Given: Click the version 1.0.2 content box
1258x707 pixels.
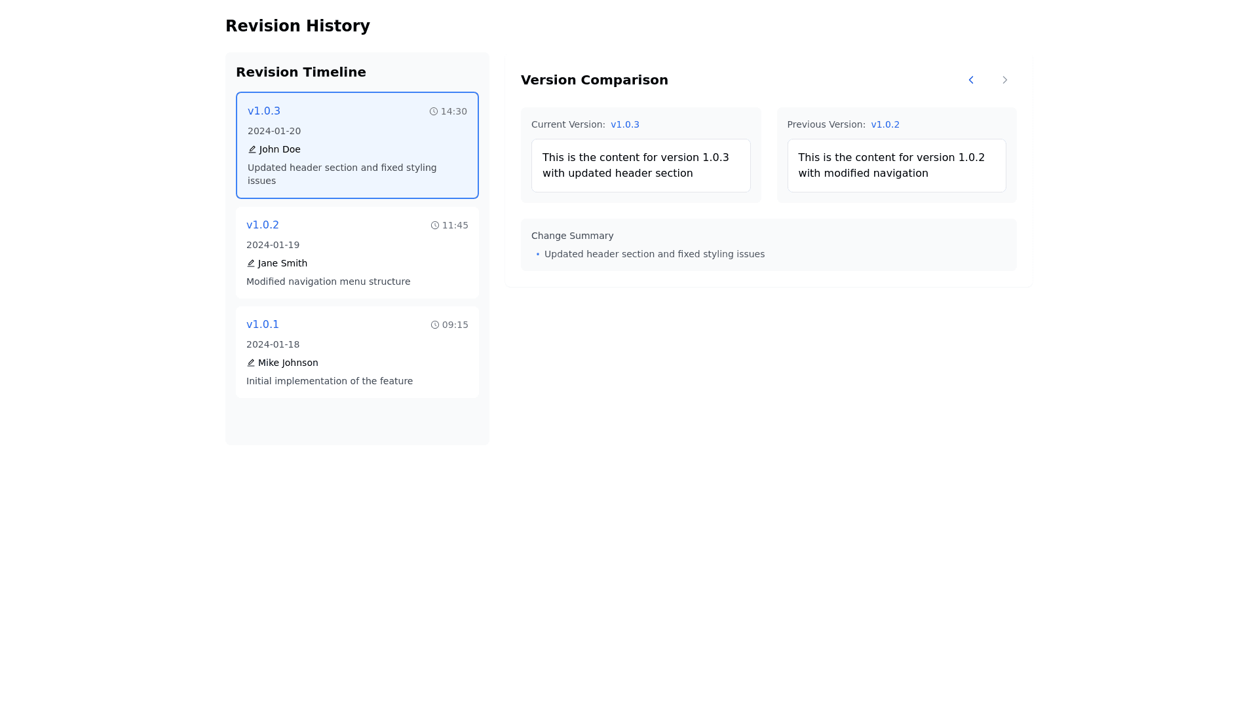Looking at the screenshot, I should click(896, 166).
